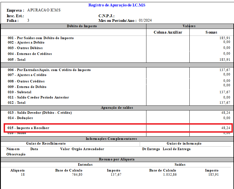
Task: Click the 185,91 value in row 005 Total
Action: click(225, 60)
